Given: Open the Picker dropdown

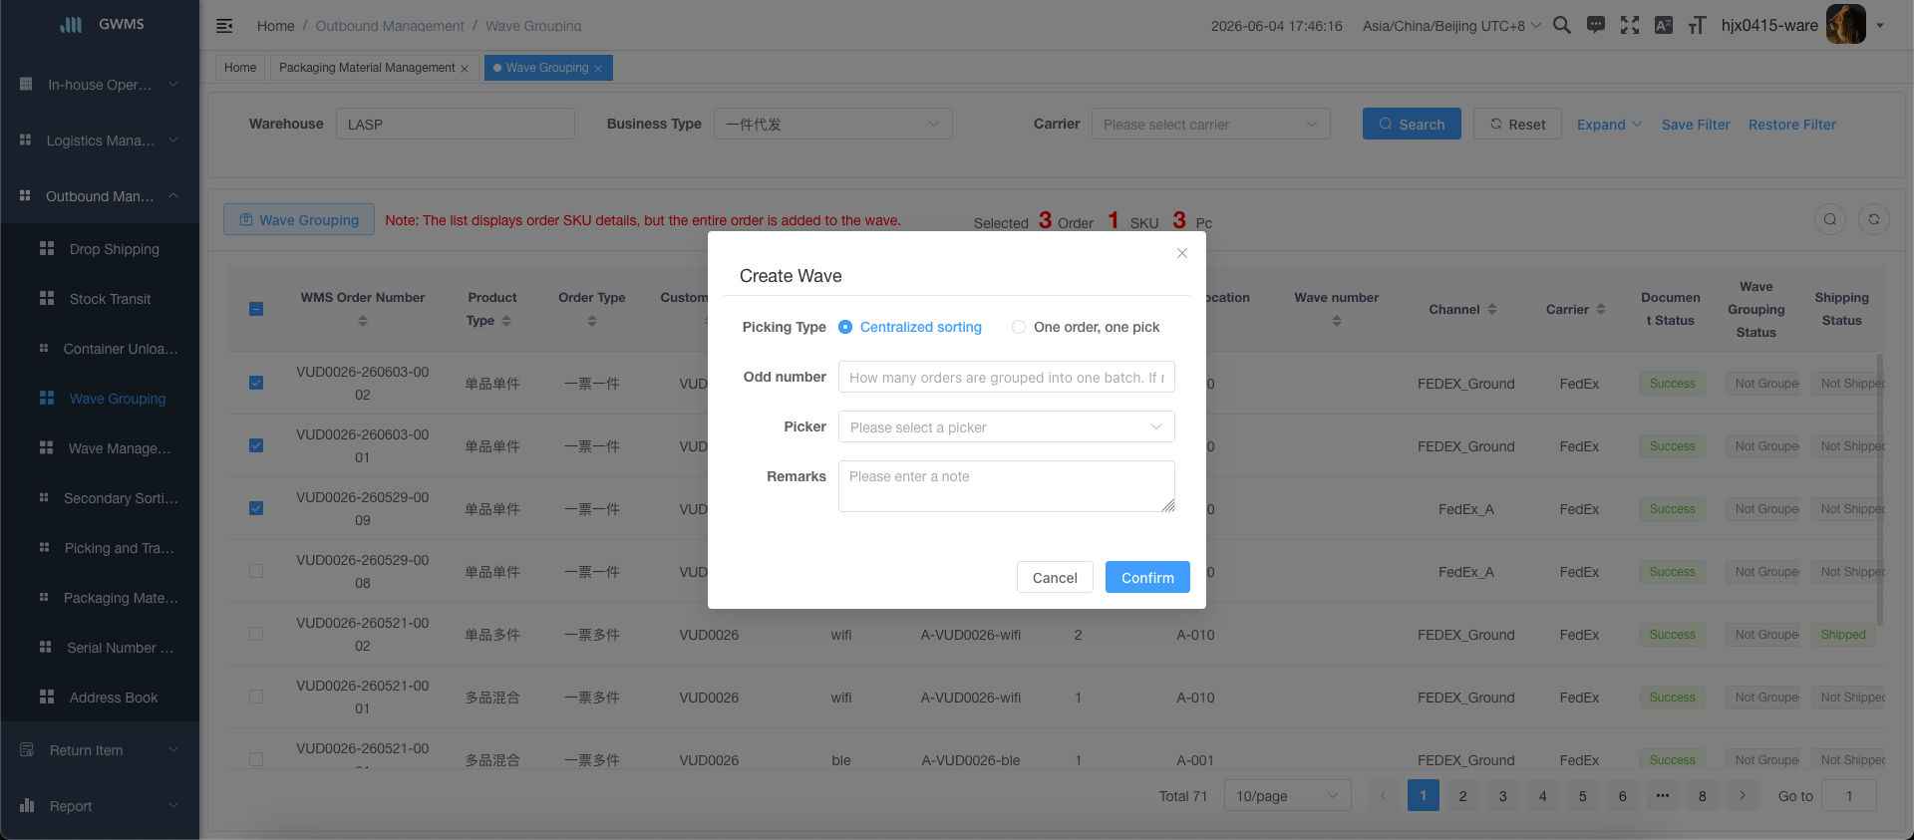Looking at the screenshot, I should click(1007, 426).
